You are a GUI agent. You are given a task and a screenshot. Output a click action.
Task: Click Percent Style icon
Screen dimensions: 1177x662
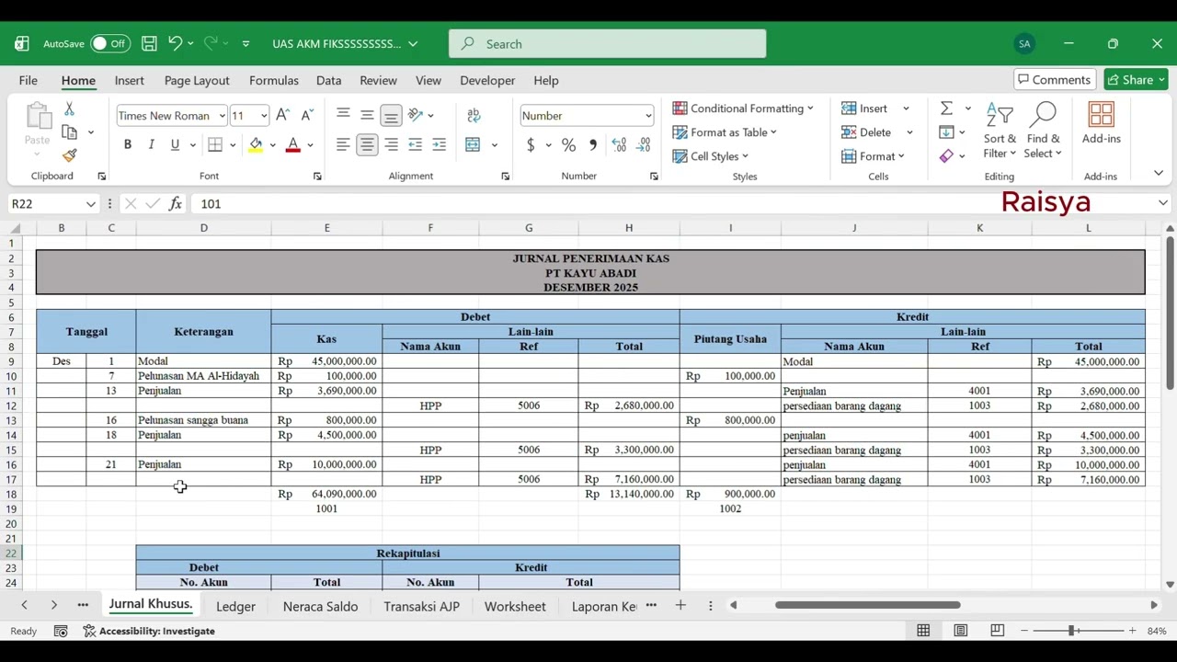pos(569,144)
